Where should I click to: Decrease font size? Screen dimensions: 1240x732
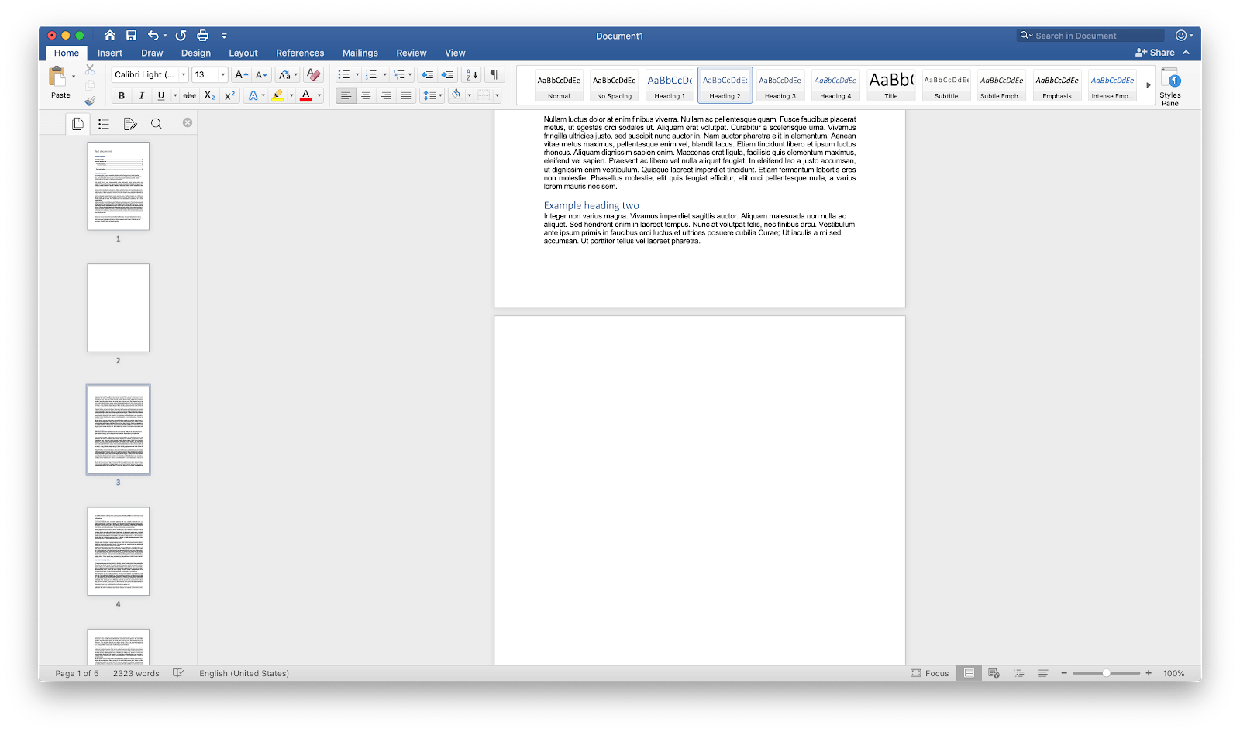pos(261,75)
